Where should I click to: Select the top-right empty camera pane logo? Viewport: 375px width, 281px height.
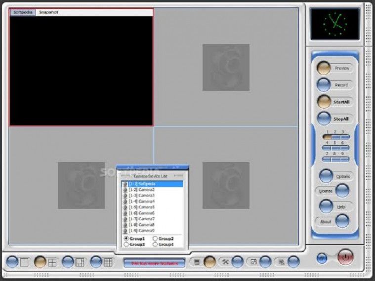click(x=226, y=67)
